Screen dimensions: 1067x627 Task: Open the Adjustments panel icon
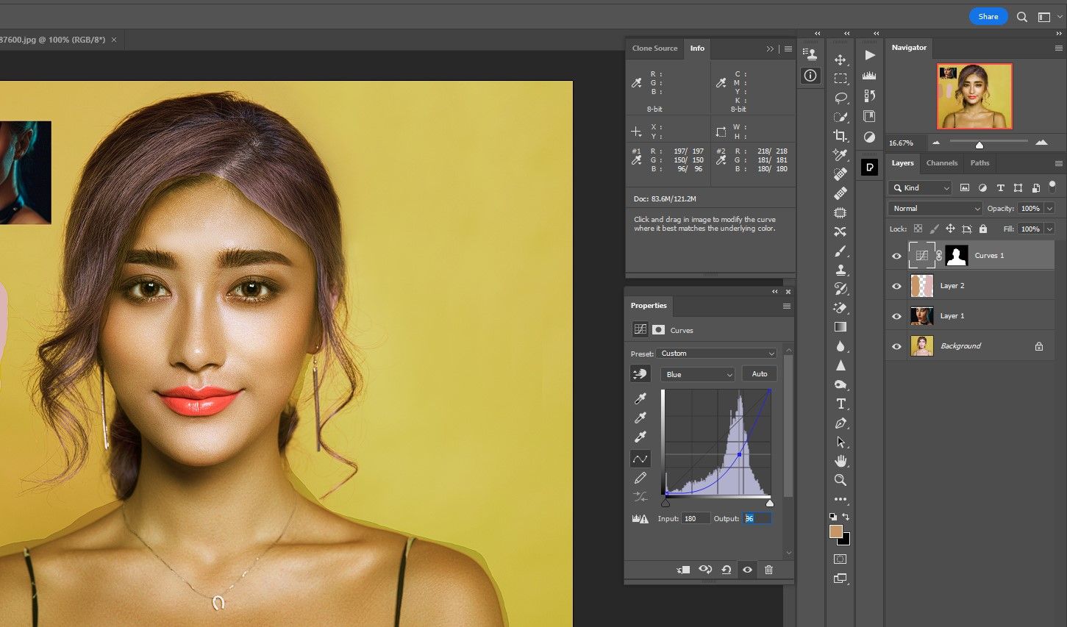[x=869, y=137]
